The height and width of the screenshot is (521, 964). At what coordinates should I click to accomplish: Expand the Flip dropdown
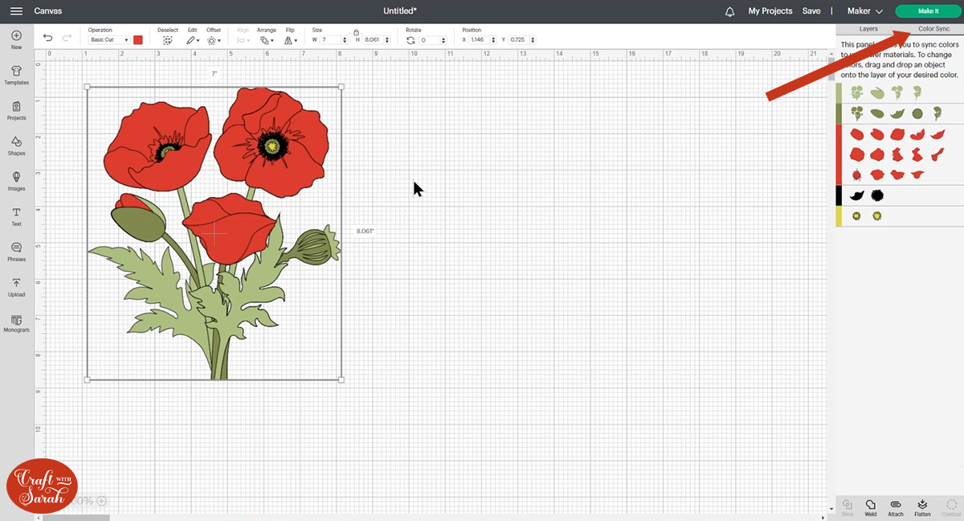pyautogui.click(x=290, y=39)
